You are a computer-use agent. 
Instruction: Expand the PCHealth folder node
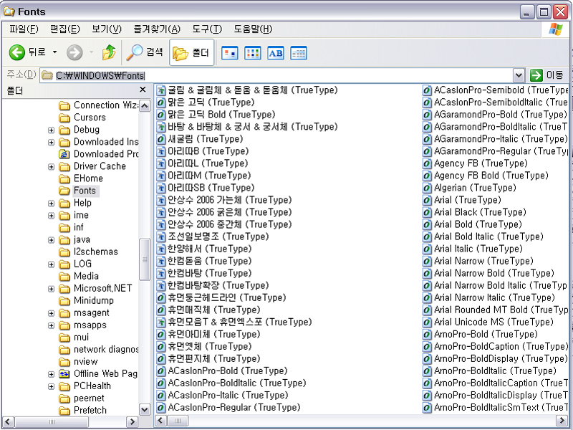click(51, 386)
